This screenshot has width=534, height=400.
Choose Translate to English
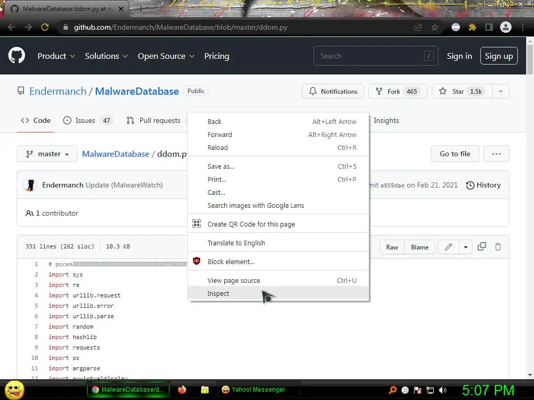click(x=278, y=243)
